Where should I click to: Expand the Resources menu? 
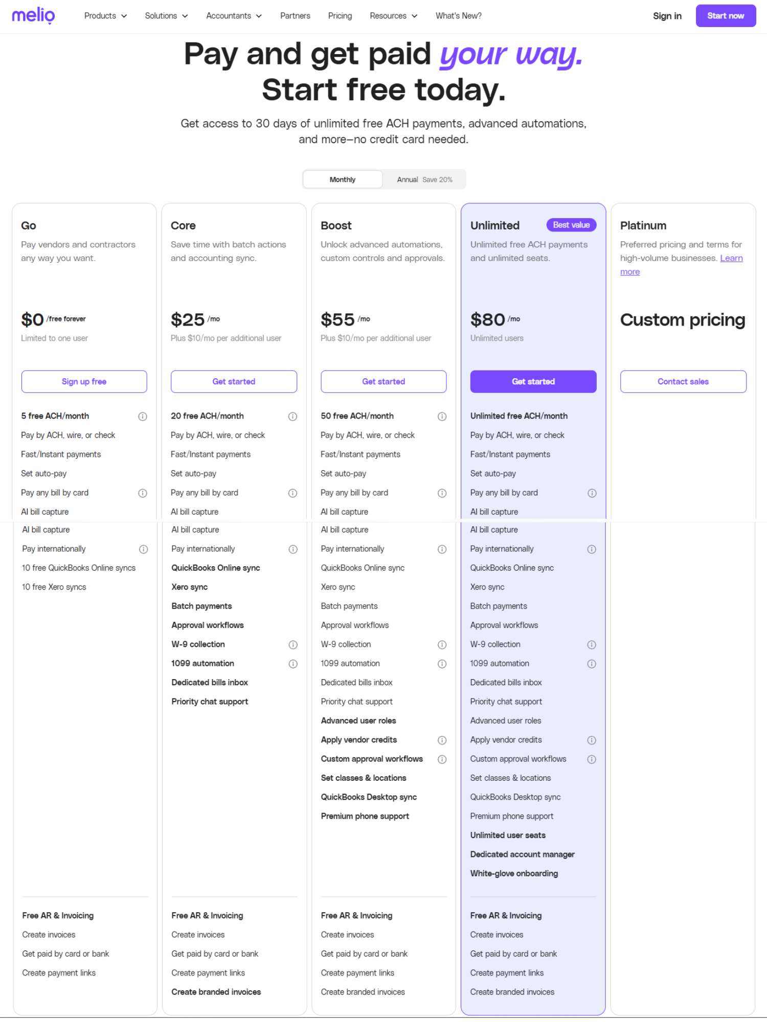(393, 16)
